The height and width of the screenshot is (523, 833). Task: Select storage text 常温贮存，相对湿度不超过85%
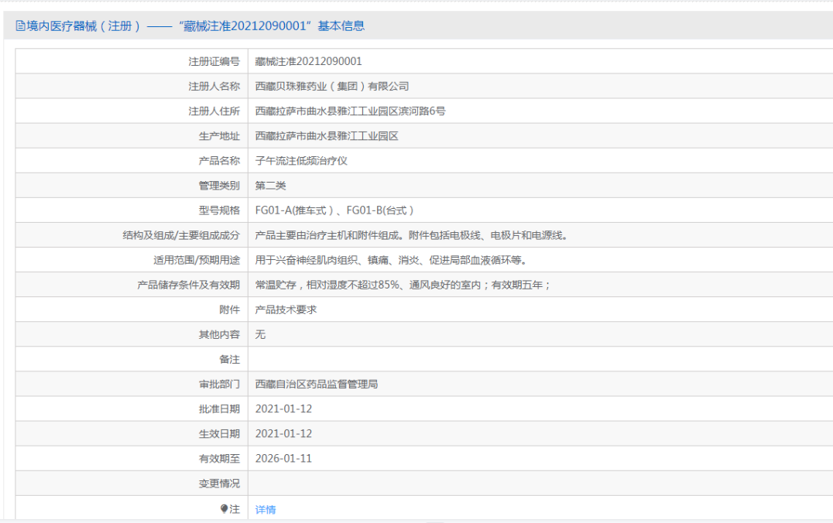click(402, 285)
